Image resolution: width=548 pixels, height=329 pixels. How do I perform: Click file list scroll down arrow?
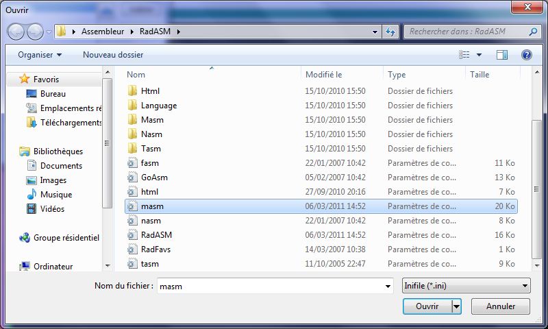pos(537,266)
